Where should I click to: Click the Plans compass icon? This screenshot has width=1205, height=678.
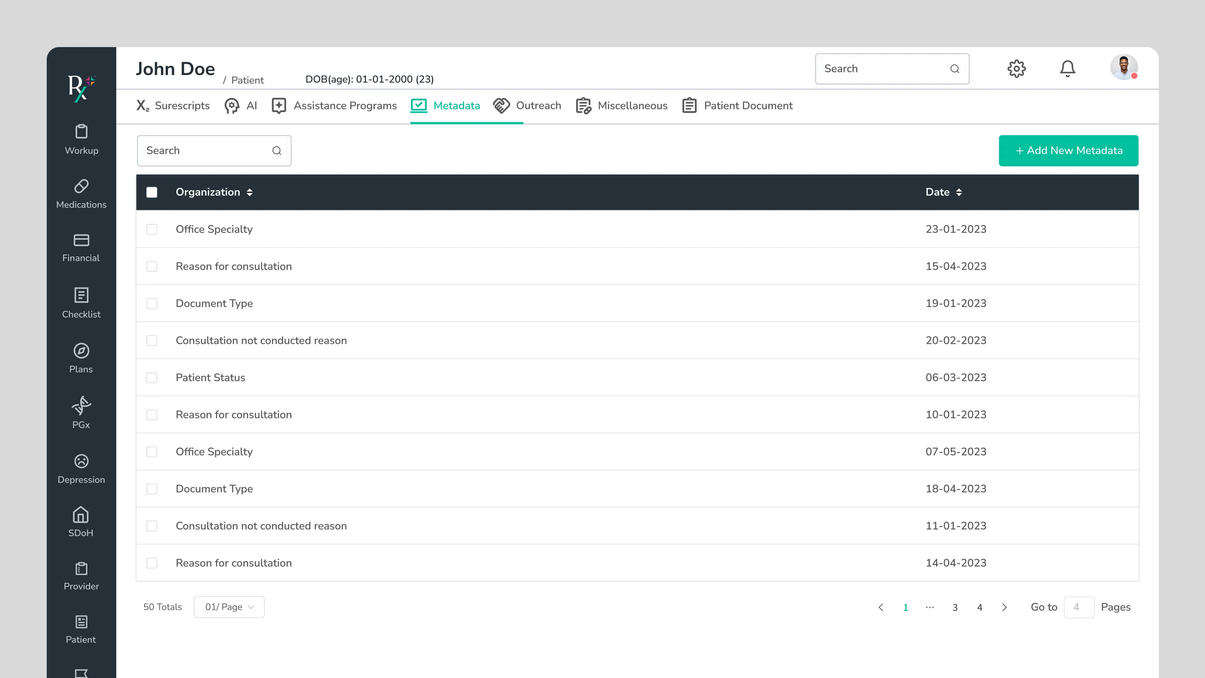point(81,351)
